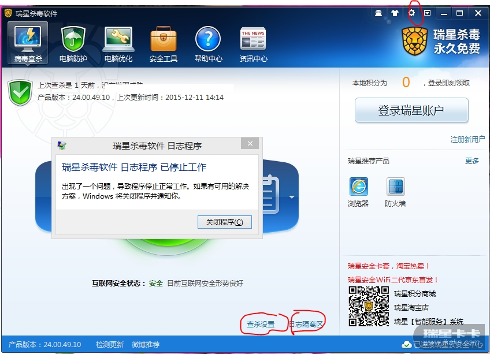Screen dimensions: 490x354
Task: Open the 病毒查杀 virus scan tab
Action: click(28, 43)
